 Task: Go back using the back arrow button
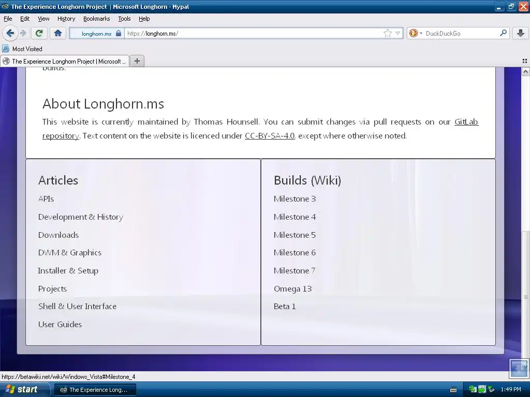(10, 33)
